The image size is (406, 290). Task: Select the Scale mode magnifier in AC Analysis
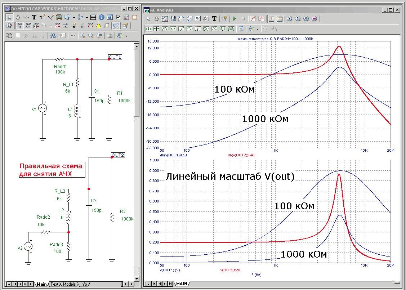165,19
